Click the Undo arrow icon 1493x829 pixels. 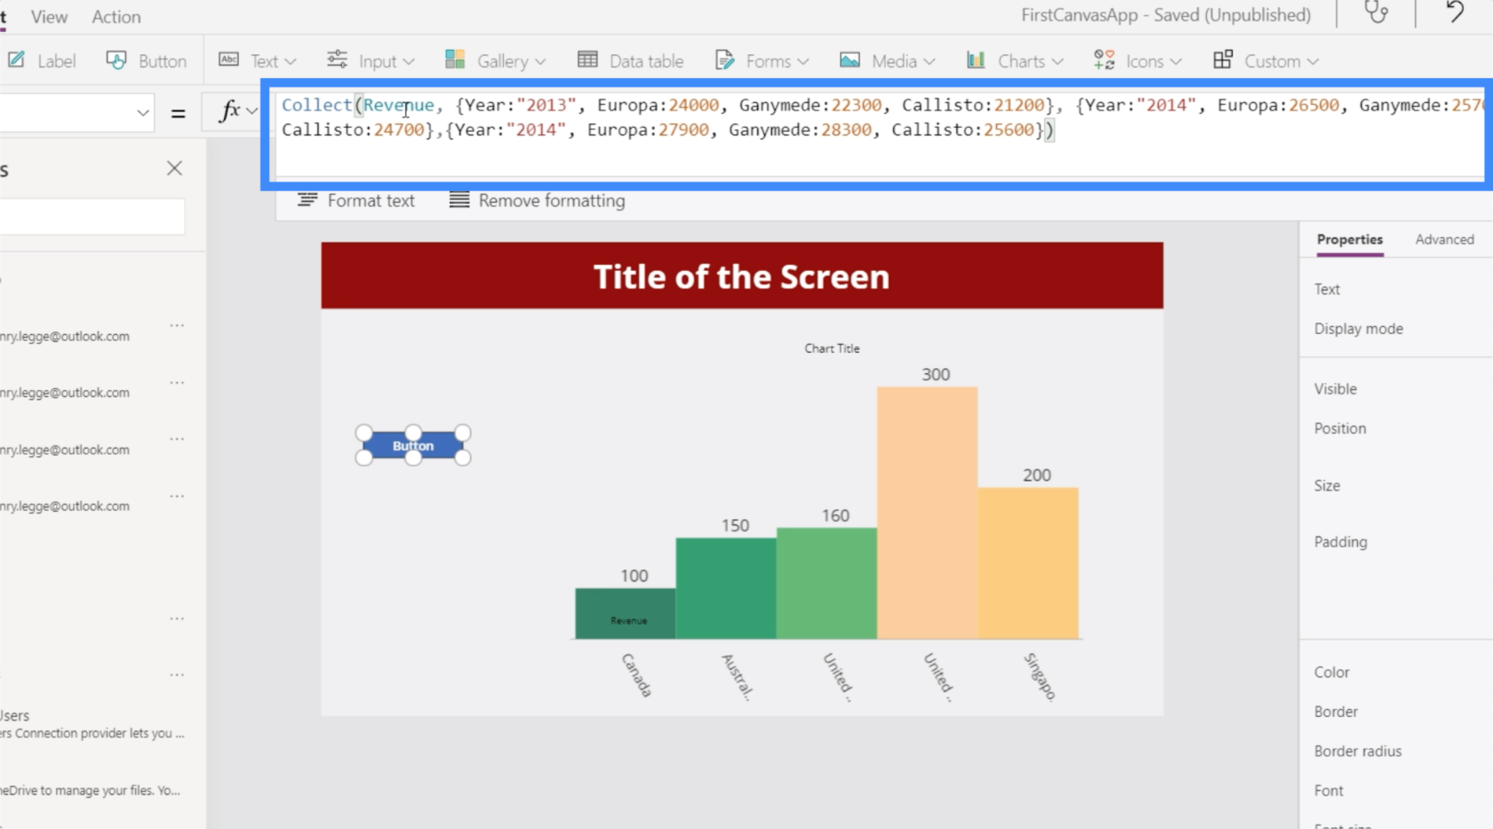(x=1455, y=12)
